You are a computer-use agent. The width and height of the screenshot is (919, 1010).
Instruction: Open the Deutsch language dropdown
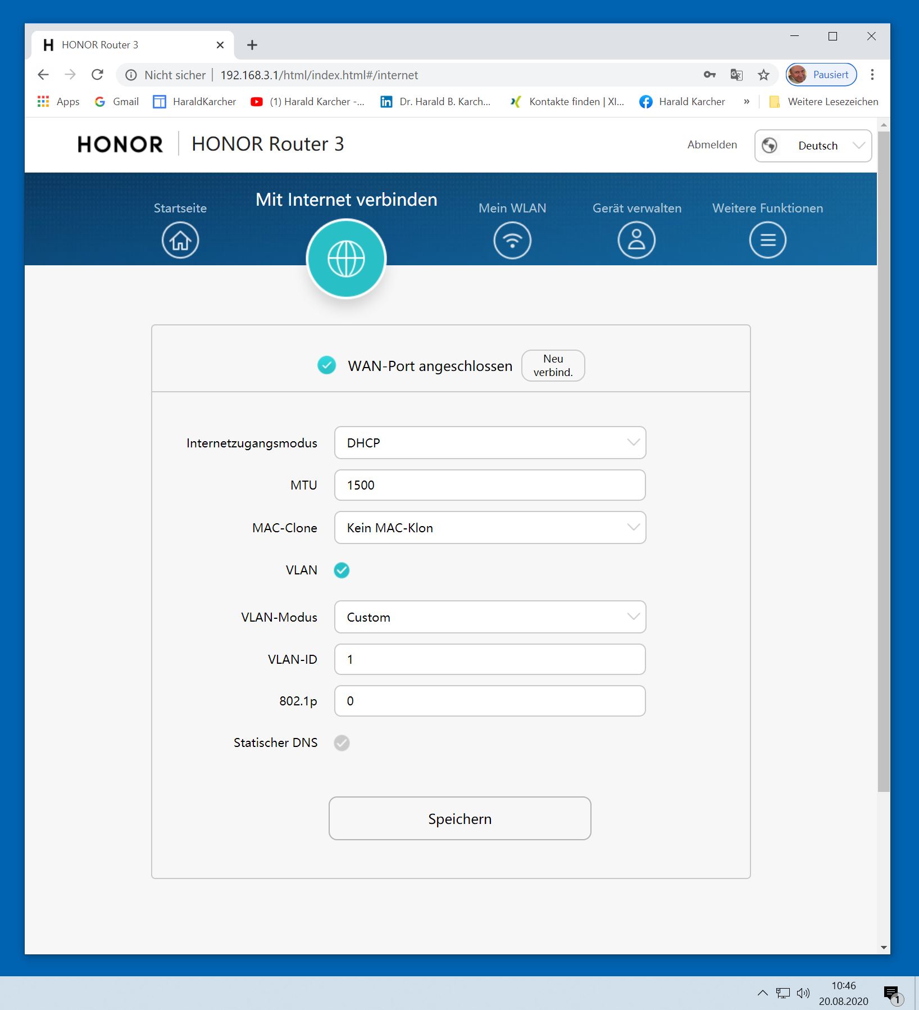click(813, 146)
